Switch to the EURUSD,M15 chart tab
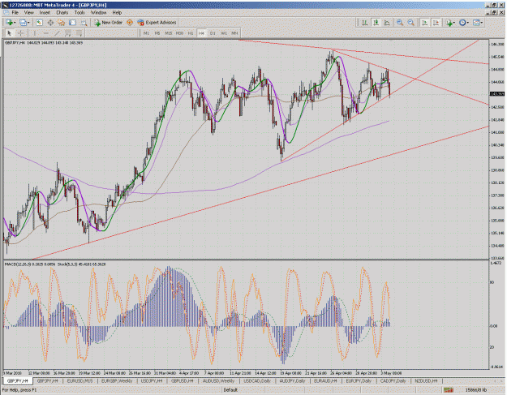The width and height of the screenshot is (507, 395). [x=79, y=381]
